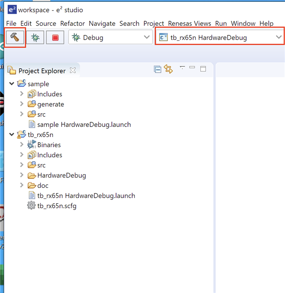Open the Project Explorer view menu triangle
Image resolution: width=285 pixels, height=293 pixels.
[182, 67]
